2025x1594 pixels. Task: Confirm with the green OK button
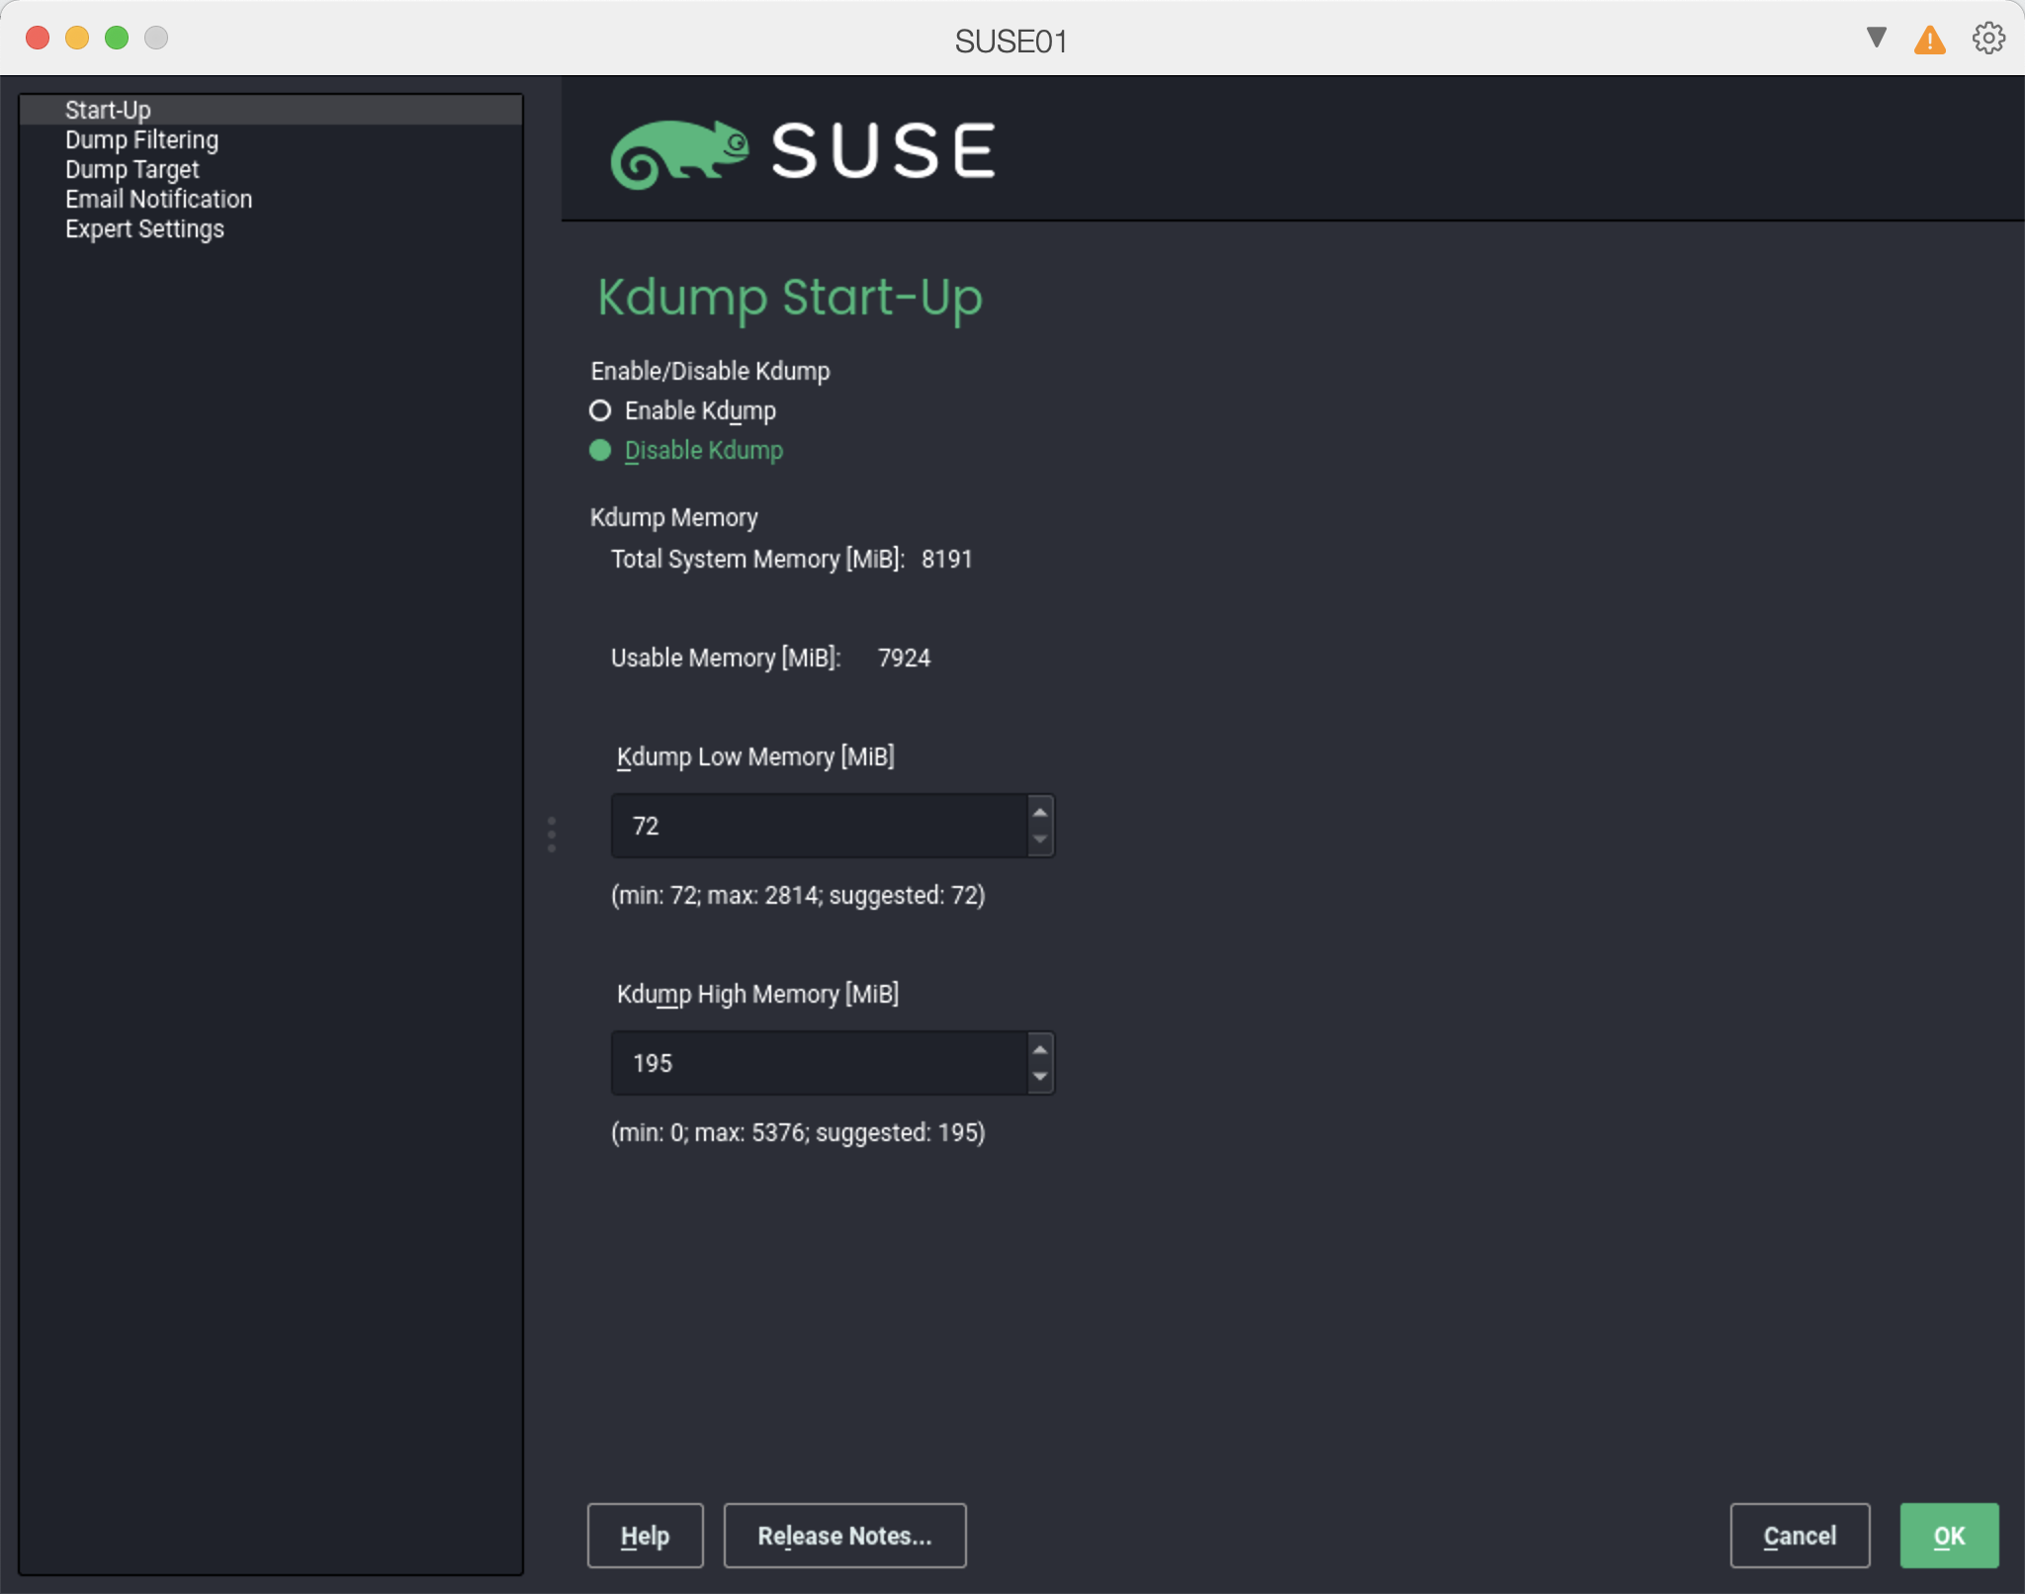1948,1536
